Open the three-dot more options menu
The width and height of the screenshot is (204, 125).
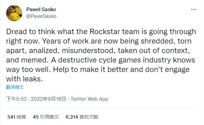pyautogui.click(x=194, y=9)
